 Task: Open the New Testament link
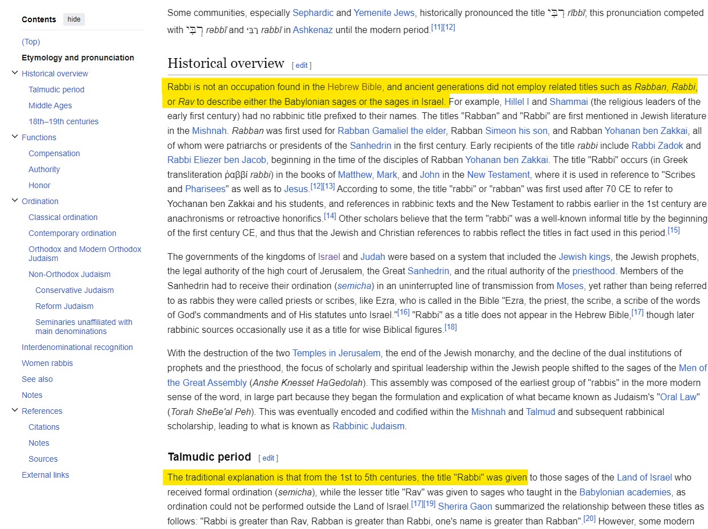[498, 175]
